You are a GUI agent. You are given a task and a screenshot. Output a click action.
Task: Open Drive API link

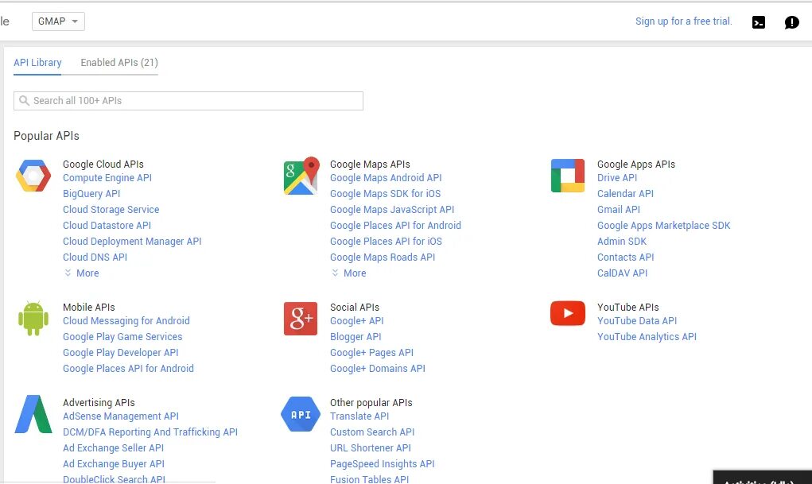coord(617,177)
